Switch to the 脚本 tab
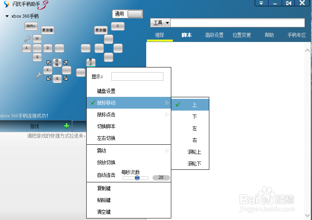Viewport: 312px width, 220px height. 187,35
